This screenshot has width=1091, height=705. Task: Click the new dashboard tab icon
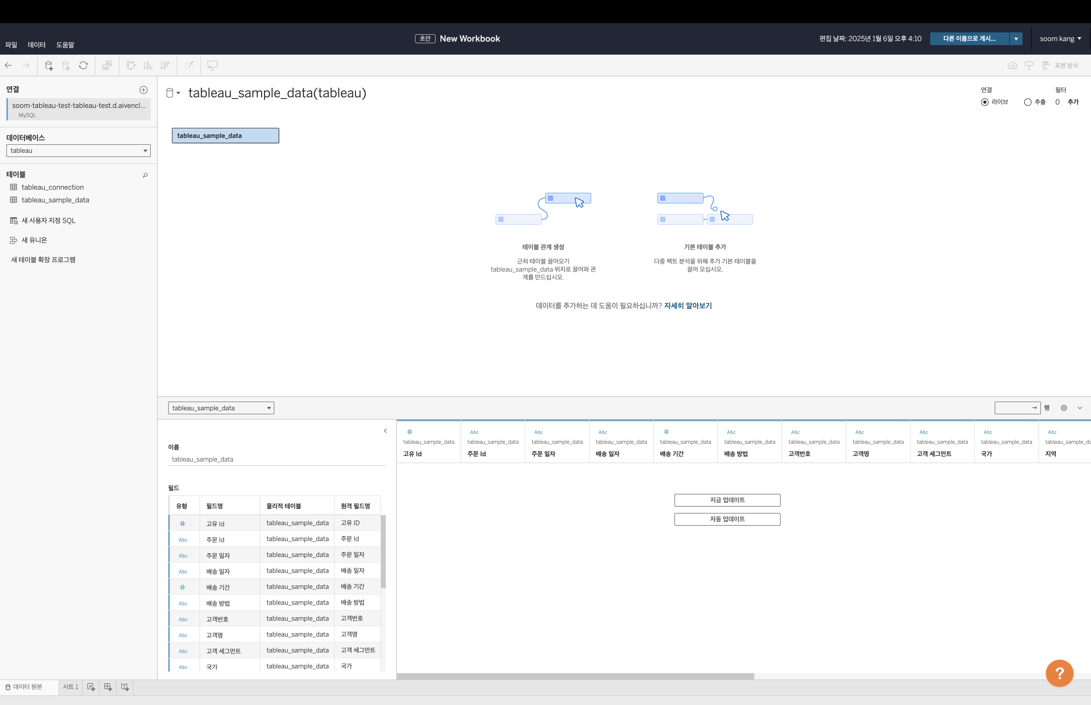pos(108,687)
